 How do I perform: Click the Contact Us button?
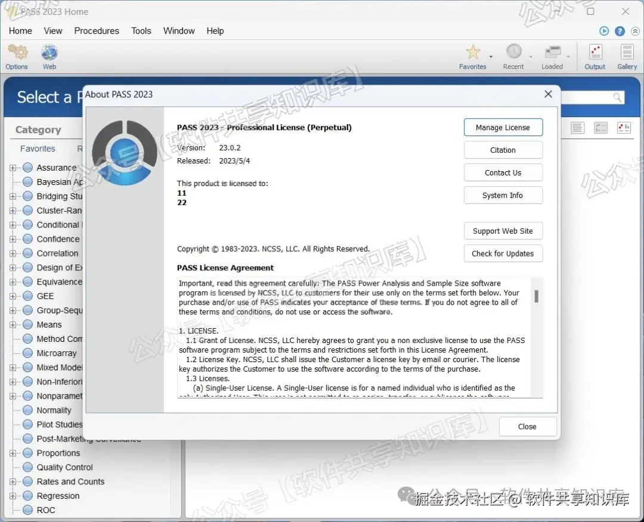[503, 172]
